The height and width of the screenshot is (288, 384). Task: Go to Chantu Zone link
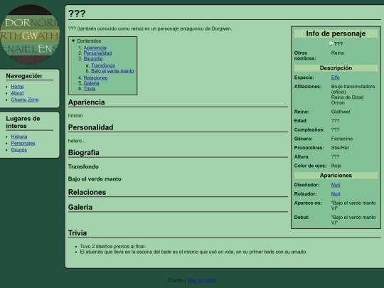click(x=25, y=100)
